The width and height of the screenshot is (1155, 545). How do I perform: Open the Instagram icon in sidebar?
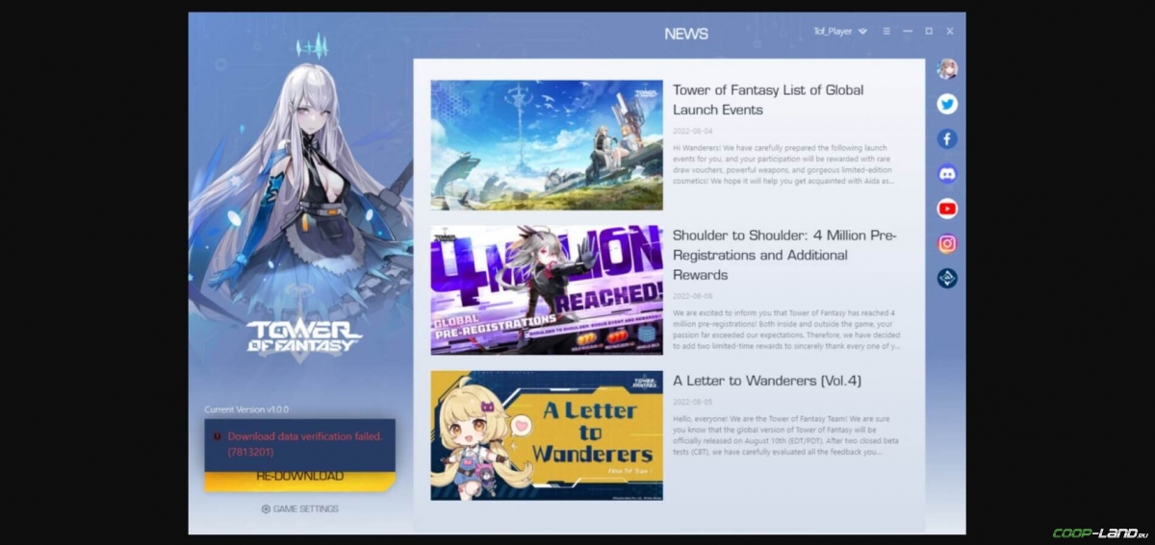(947, 243)
